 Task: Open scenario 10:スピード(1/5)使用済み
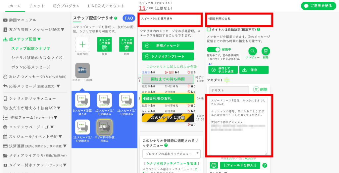[104, 100]
